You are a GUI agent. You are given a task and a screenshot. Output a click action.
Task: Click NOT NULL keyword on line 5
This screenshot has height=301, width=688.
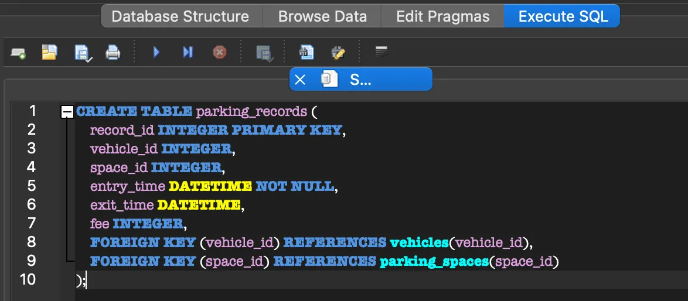[295, 186]
